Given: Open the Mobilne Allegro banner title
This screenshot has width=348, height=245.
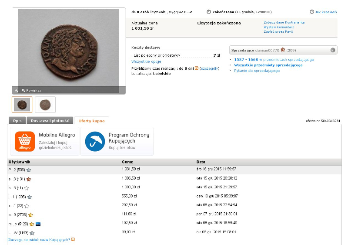Looking at the screenshot, I should 57,135.
